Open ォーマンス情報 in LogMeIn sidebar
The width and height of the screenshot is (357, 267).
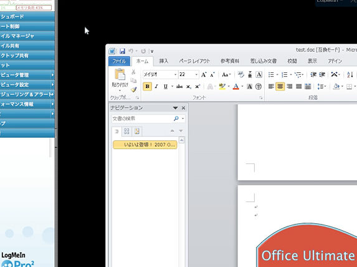pos(27,104)
